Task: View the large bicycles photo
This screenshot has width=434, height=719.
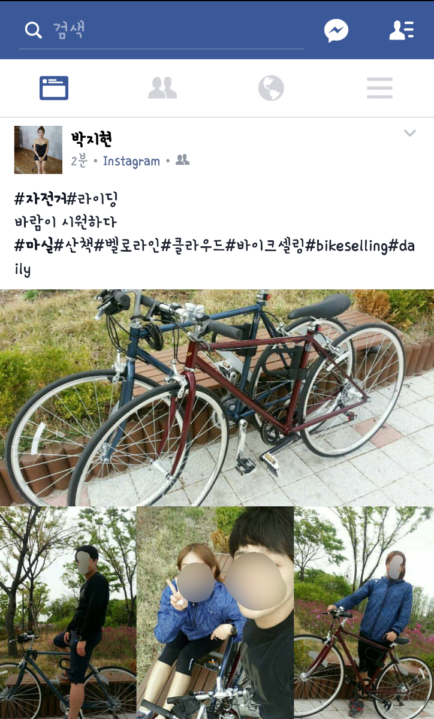Action: 217,398
